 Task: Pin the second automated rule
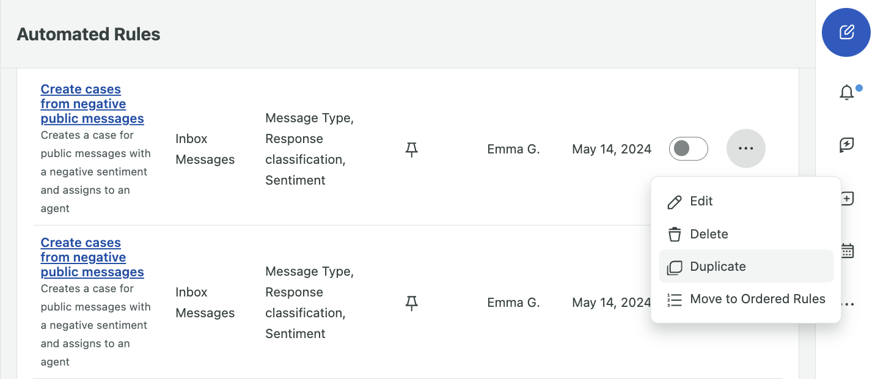[412, 302]
